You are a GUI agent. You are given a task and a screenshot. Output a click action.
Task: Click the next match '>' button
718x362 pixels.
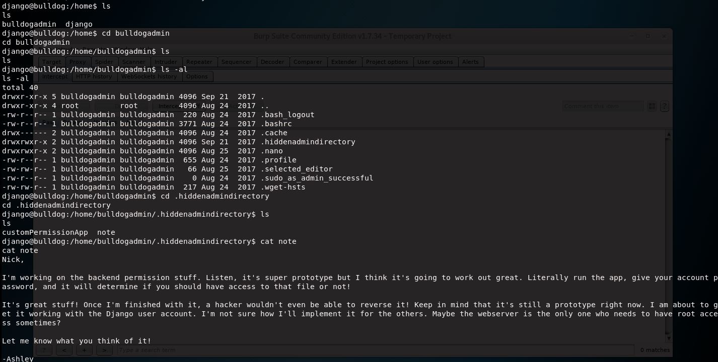coord(104,350)
